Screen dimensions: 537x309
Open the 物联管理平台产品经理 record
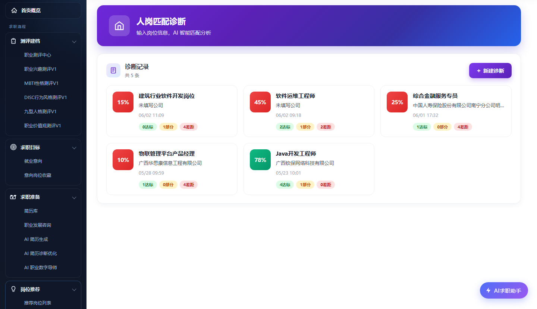(172, 169)
